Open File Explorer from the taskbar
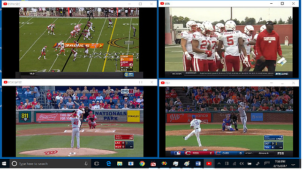This screenshot has height=170, width=303. (x=120, y=163)
